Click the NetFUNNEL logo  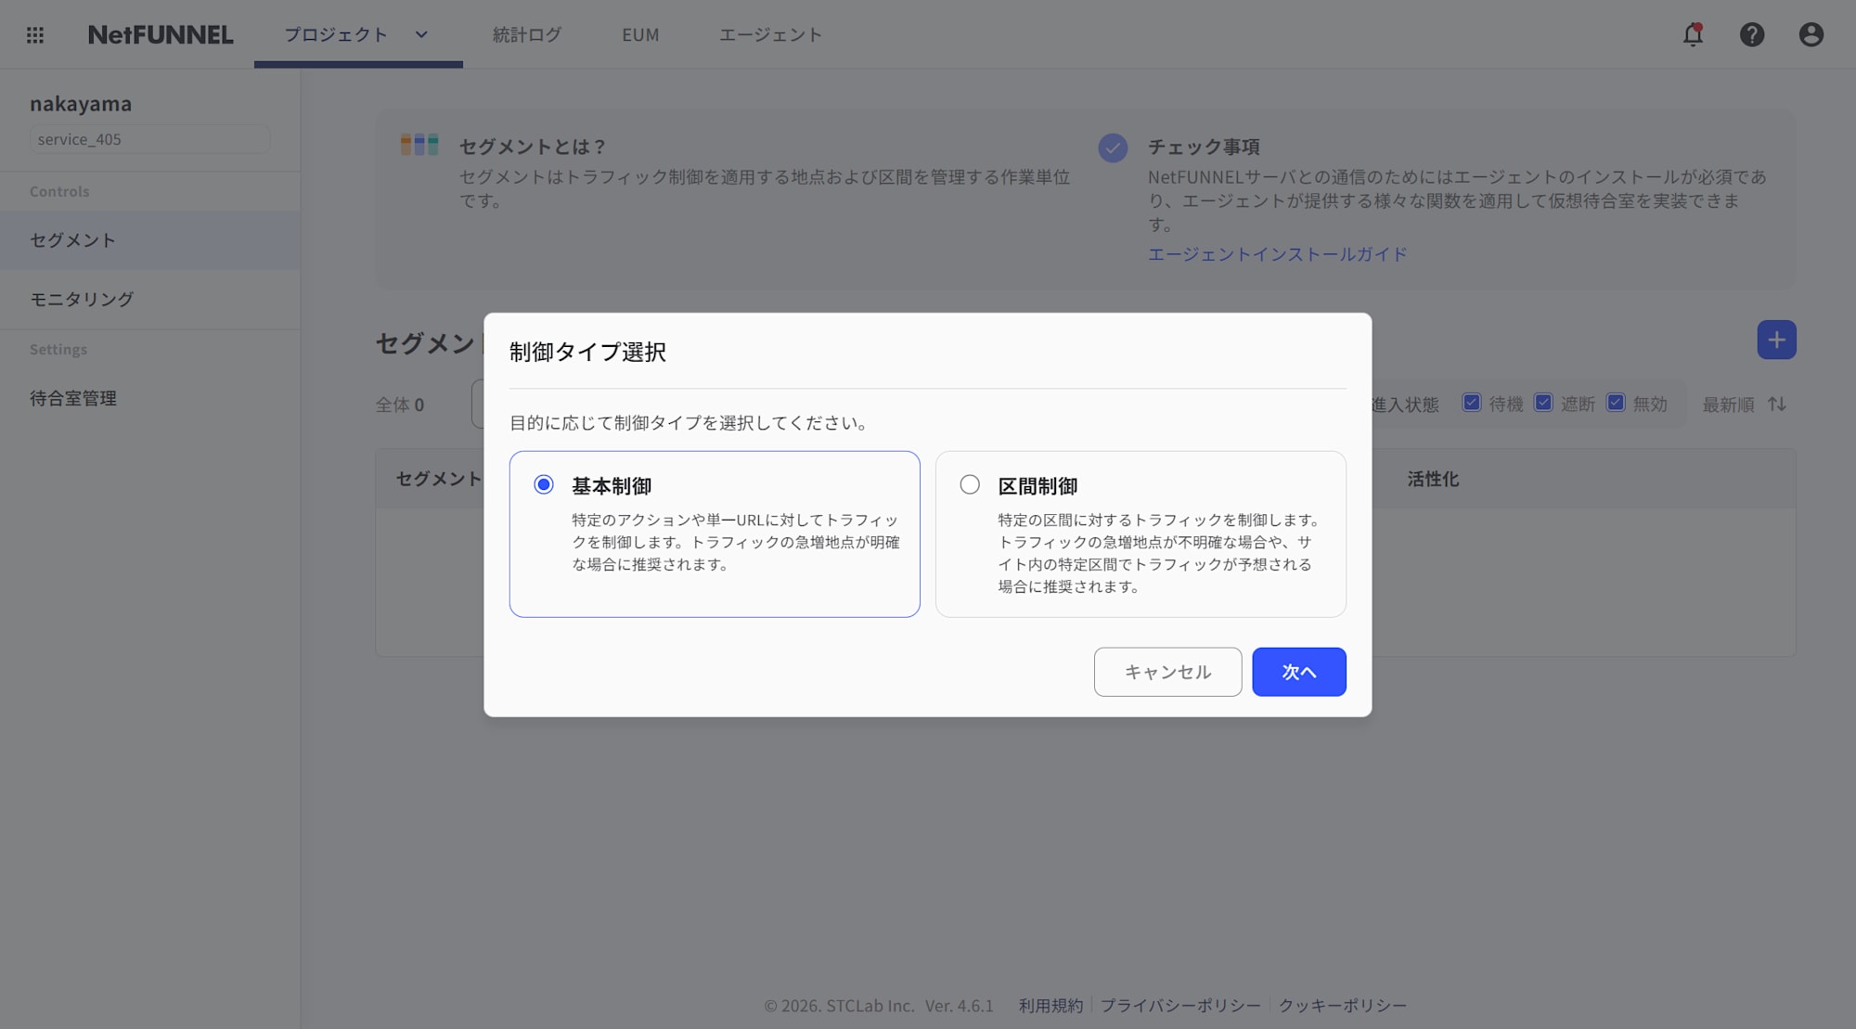(161, 35)
